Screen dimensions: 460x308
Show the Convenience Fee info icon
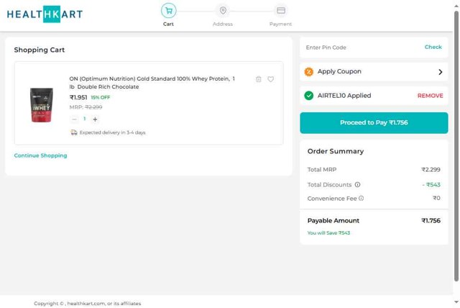coord(361,198)
